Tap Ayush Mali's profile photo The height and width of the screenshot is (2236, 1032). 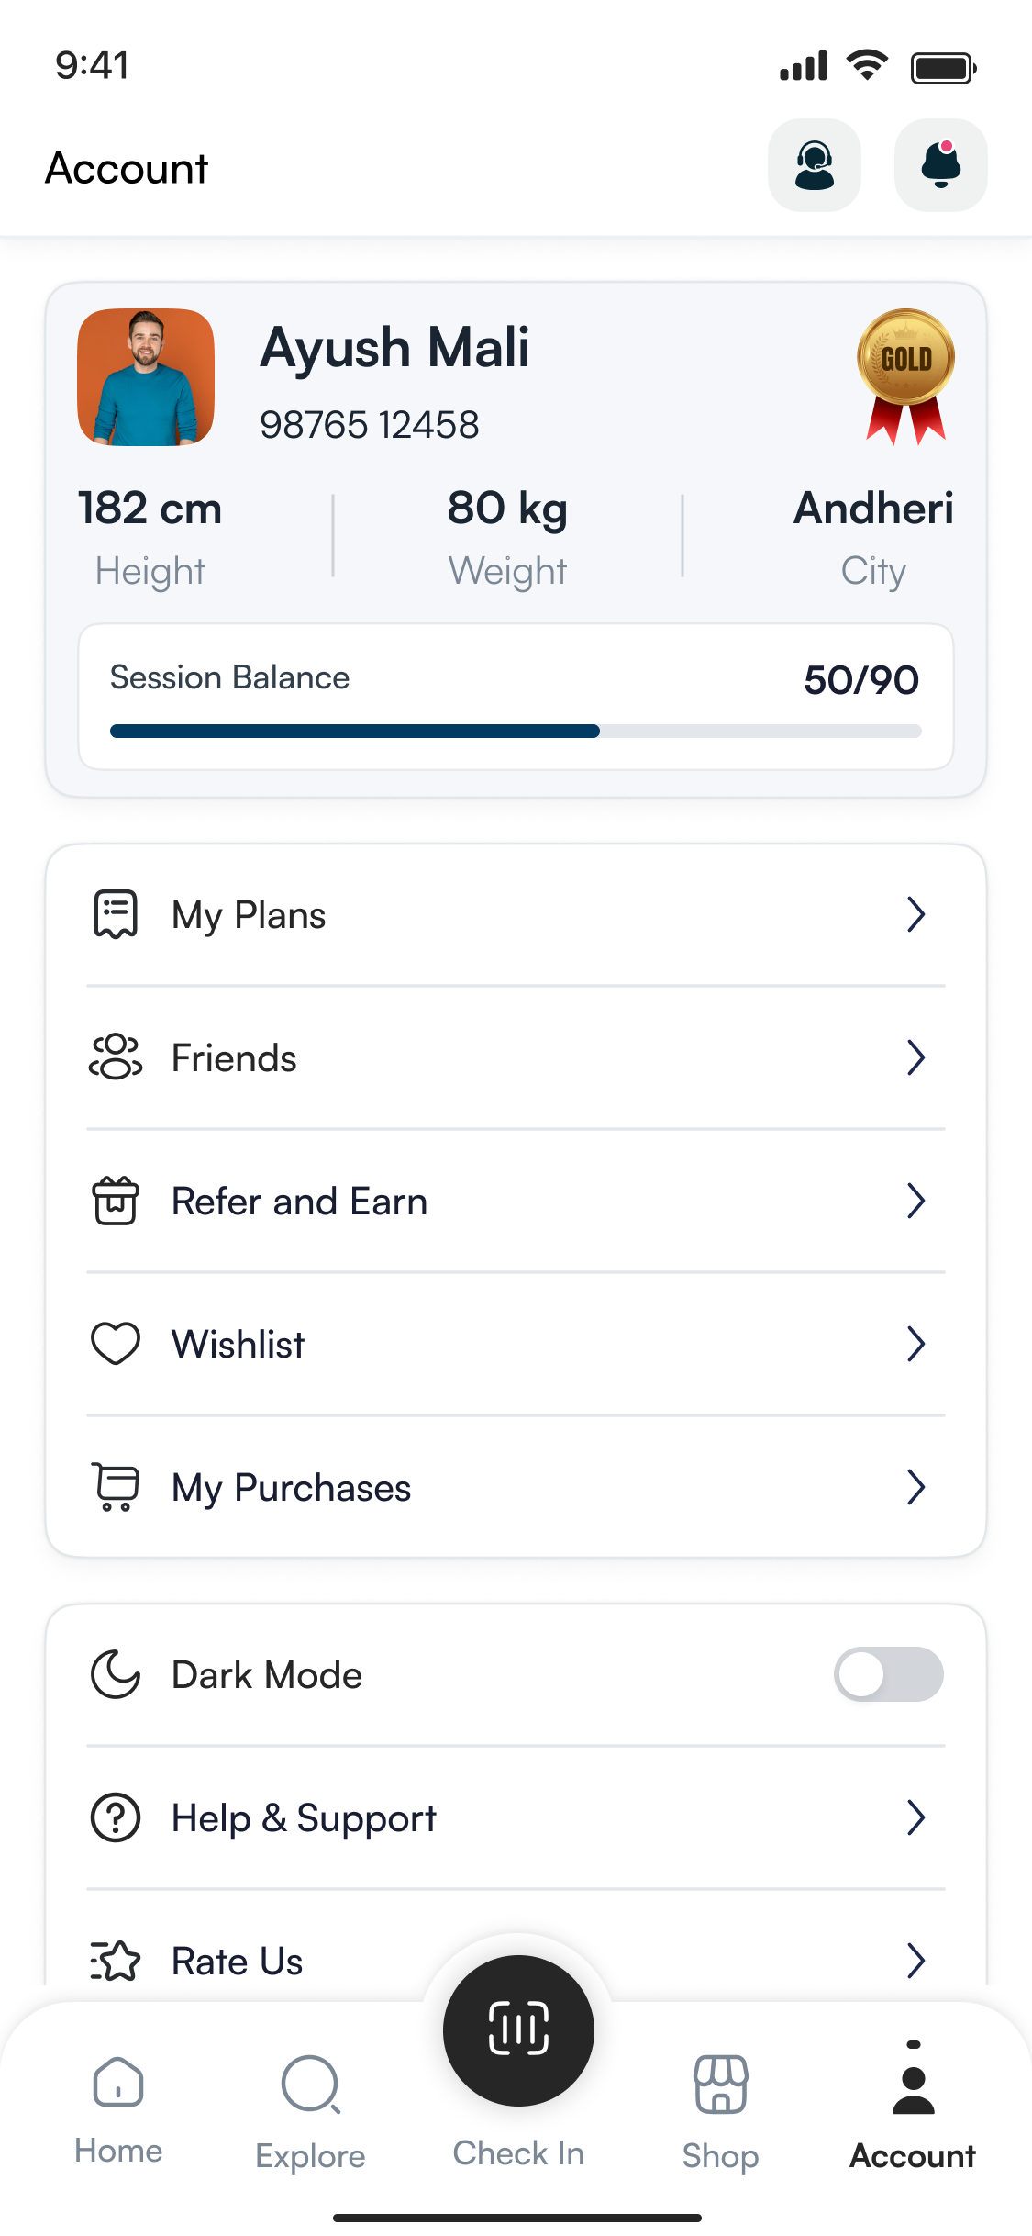click(146, 377)
